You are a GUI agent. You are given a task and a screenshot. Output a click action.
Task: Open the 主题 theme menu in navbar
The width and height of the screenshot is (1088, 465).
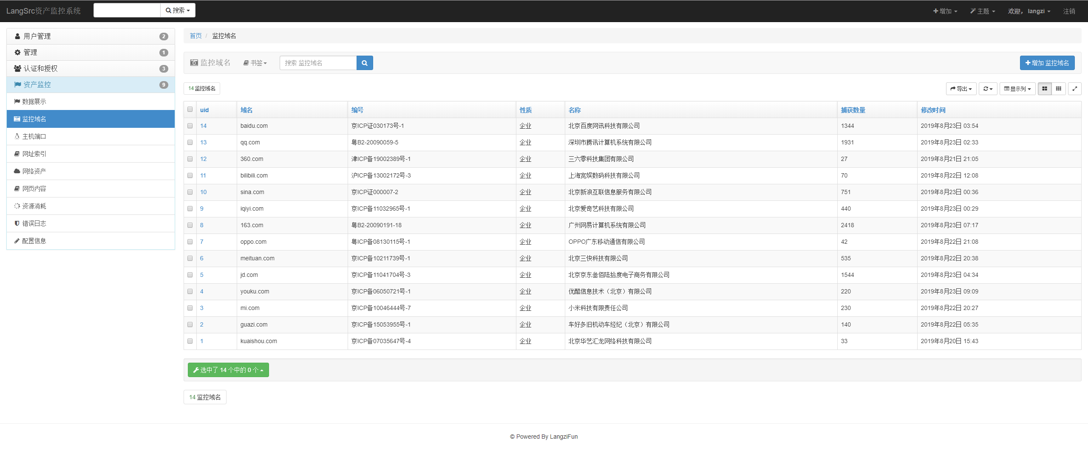click(982, 11)
